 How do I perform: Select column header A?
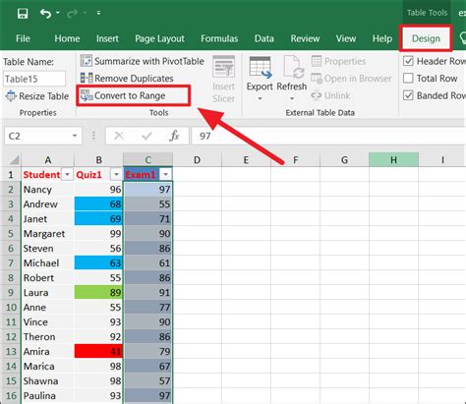pos(48,160)
